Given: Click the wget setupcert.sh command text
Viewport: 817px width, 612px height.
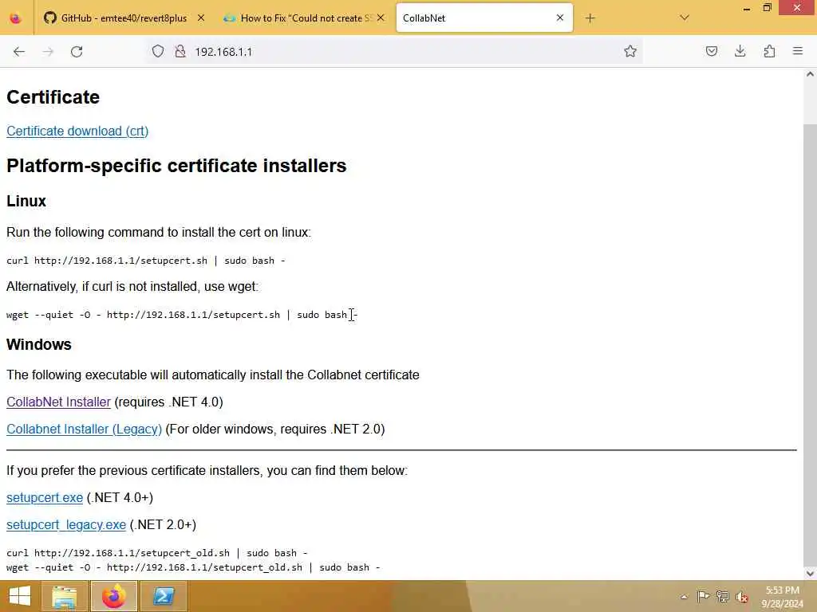Looking at the screenshot, I should coord(182,315).
